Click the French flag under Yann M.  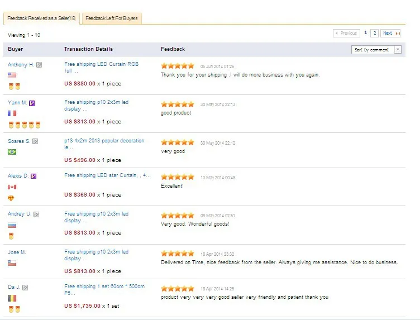pos(12,113)
